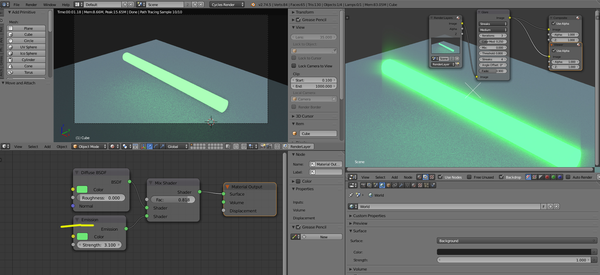Switch node editor to texture nodes

(x=432, y=177)
